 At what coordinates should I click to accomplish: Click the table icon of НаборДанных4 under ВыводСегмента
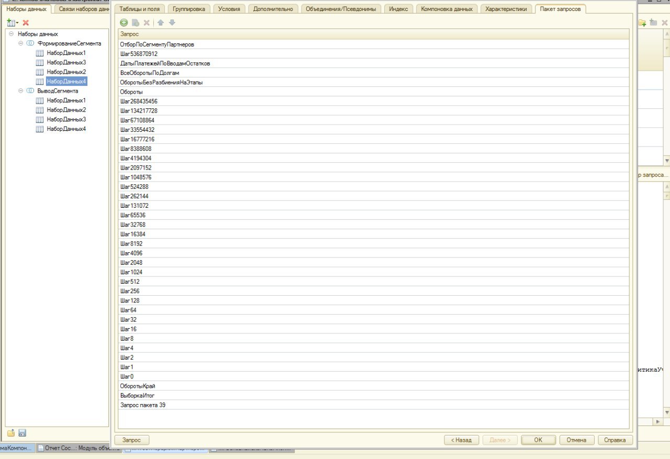click(x=40, y=129)
